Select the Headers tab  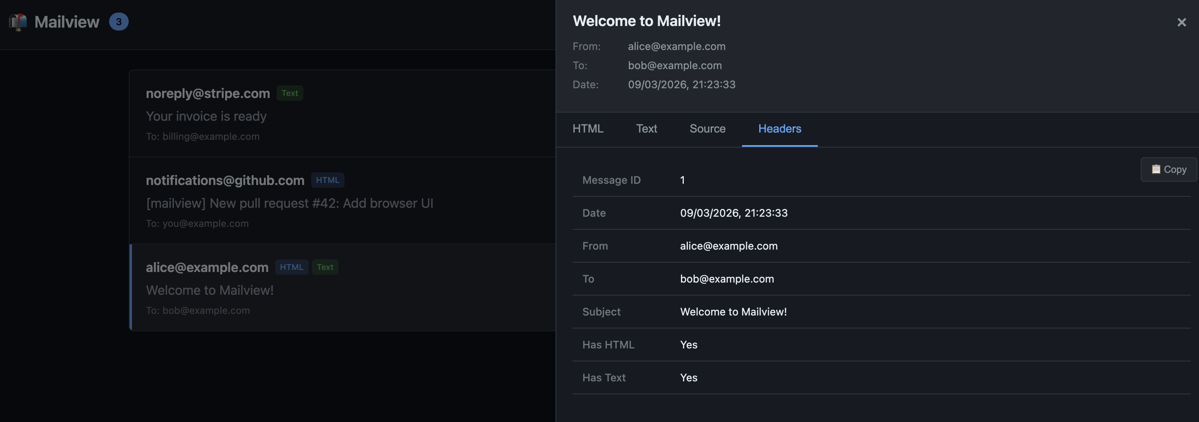780,129
